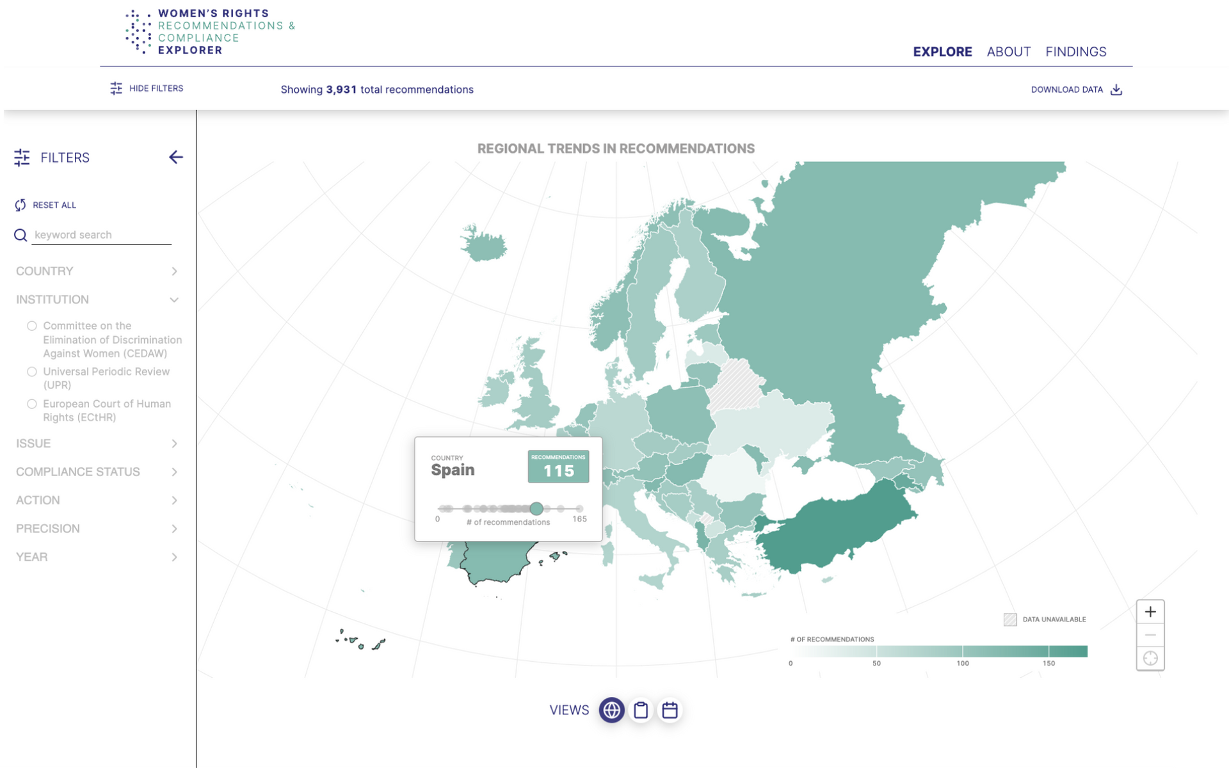Open the Findings page
The width and height of the screenshot is (1229, 768).
(x=1075, y=52)
